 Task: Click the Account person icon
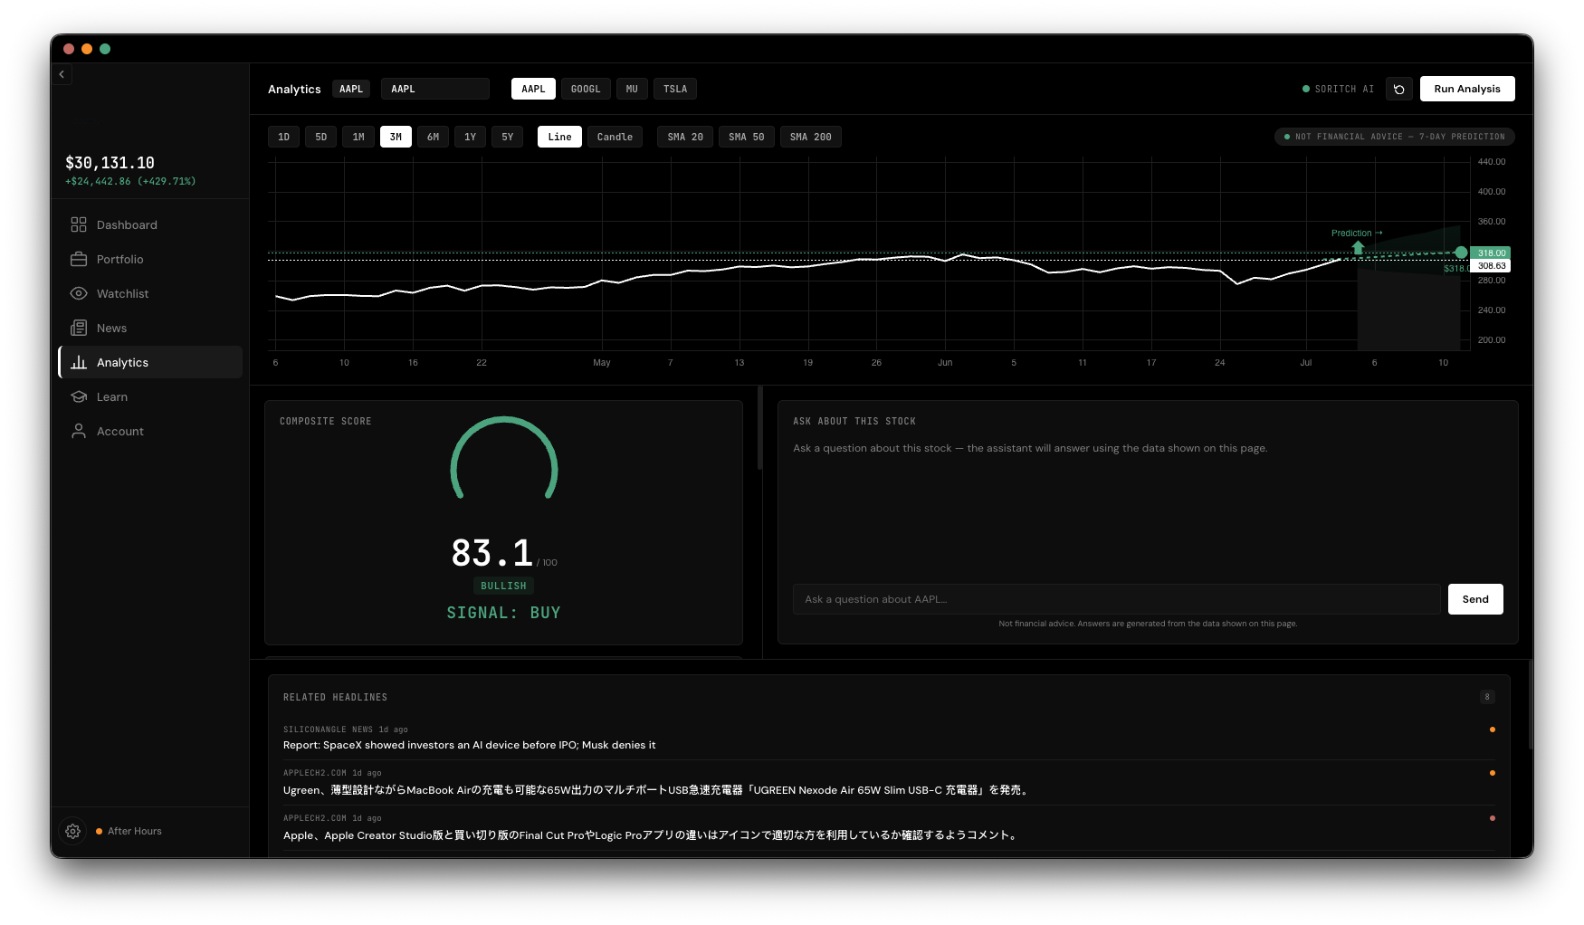[79, 431]
